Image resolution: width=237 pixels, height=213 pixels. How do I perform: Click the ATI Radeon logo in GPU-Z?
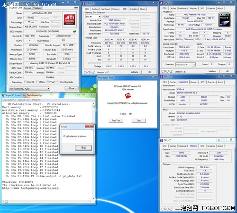click(x=70, y=19)
